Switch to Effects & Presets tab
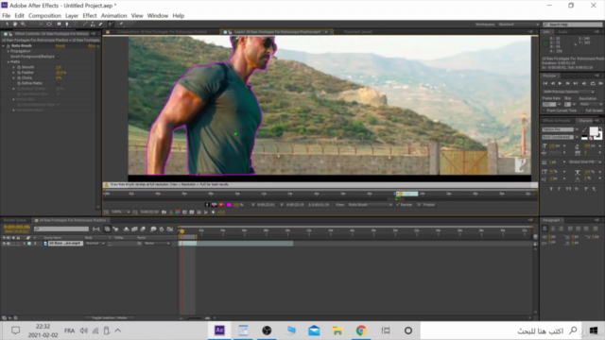Viewport: 605px width, 340px height. [557, 121]
